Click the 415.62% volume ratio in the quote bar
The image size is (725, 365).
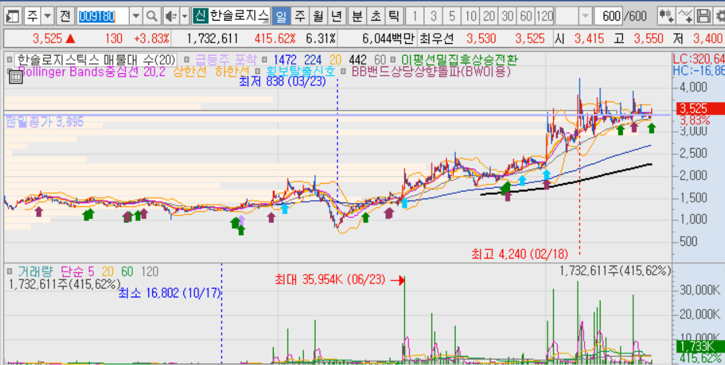click(x=275, y=39)
